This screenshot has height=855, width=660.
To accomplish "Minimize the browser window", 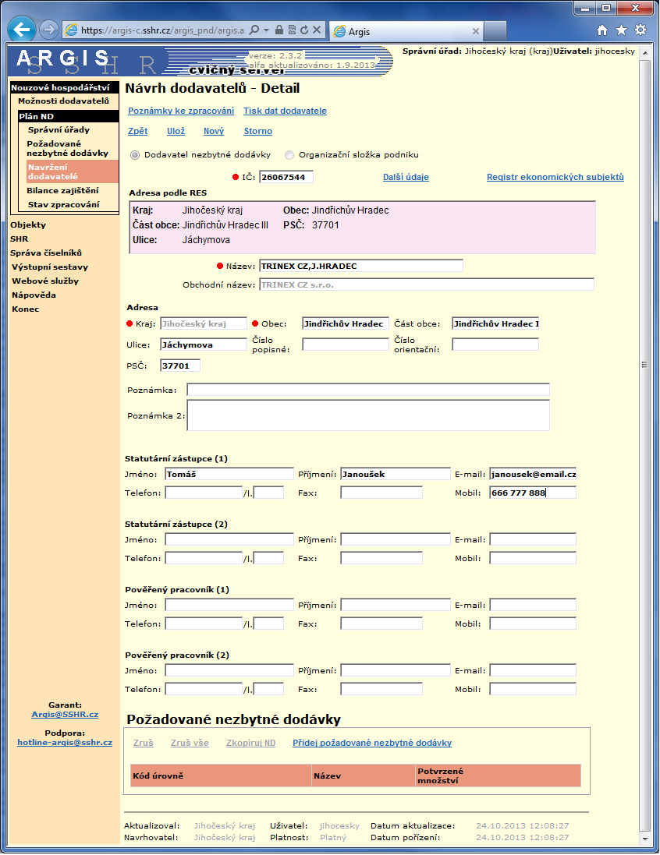I will [585, 8].
